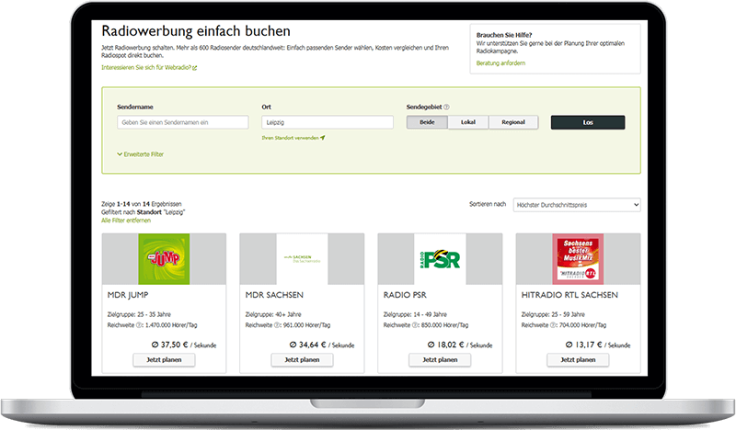Click the RADIO PSR station title

point(405,295)
